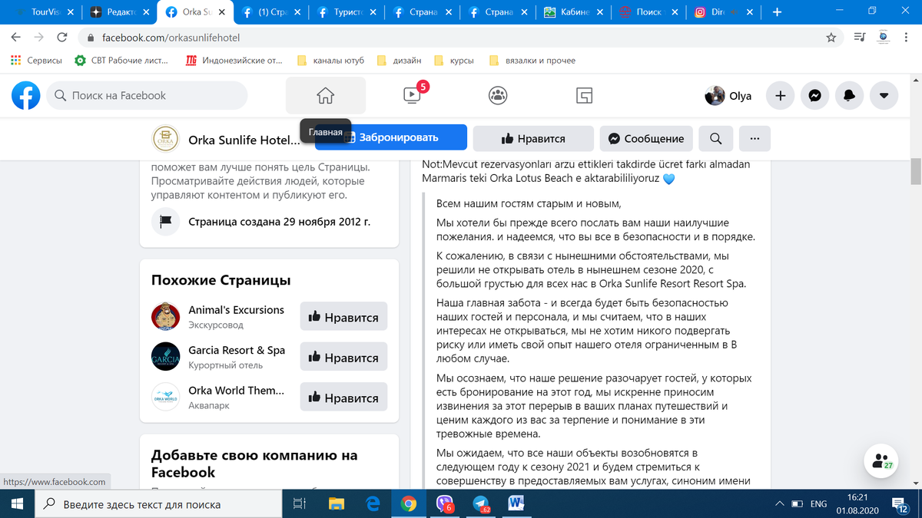Switch to the TourVis tab
The width and height of the screenshot is (922, 518).
pyautogui.click(x=44, y=12)
